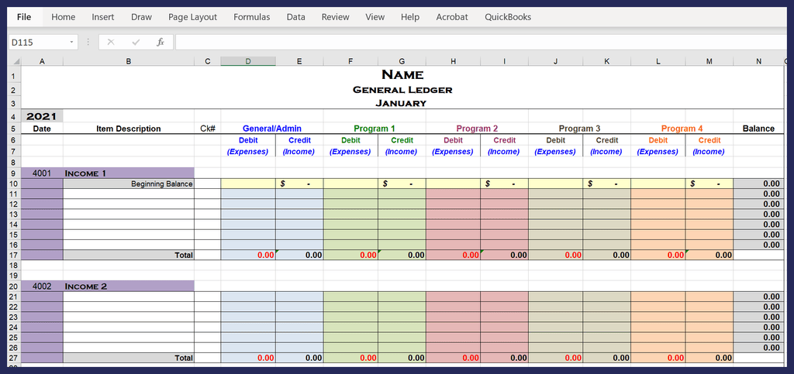Open the Data ribbon tab
Viewport: 794px width, 374px height.
pos(295,17)
